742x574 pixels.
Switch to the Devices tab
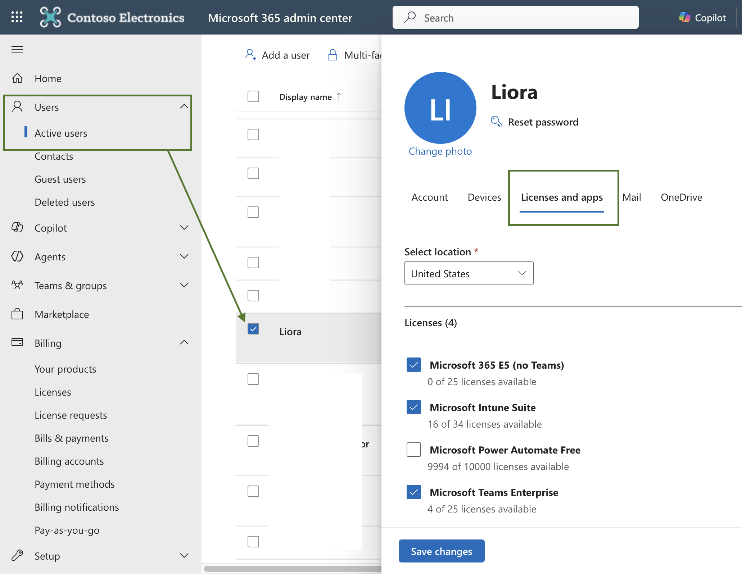(x=484, y=197)
